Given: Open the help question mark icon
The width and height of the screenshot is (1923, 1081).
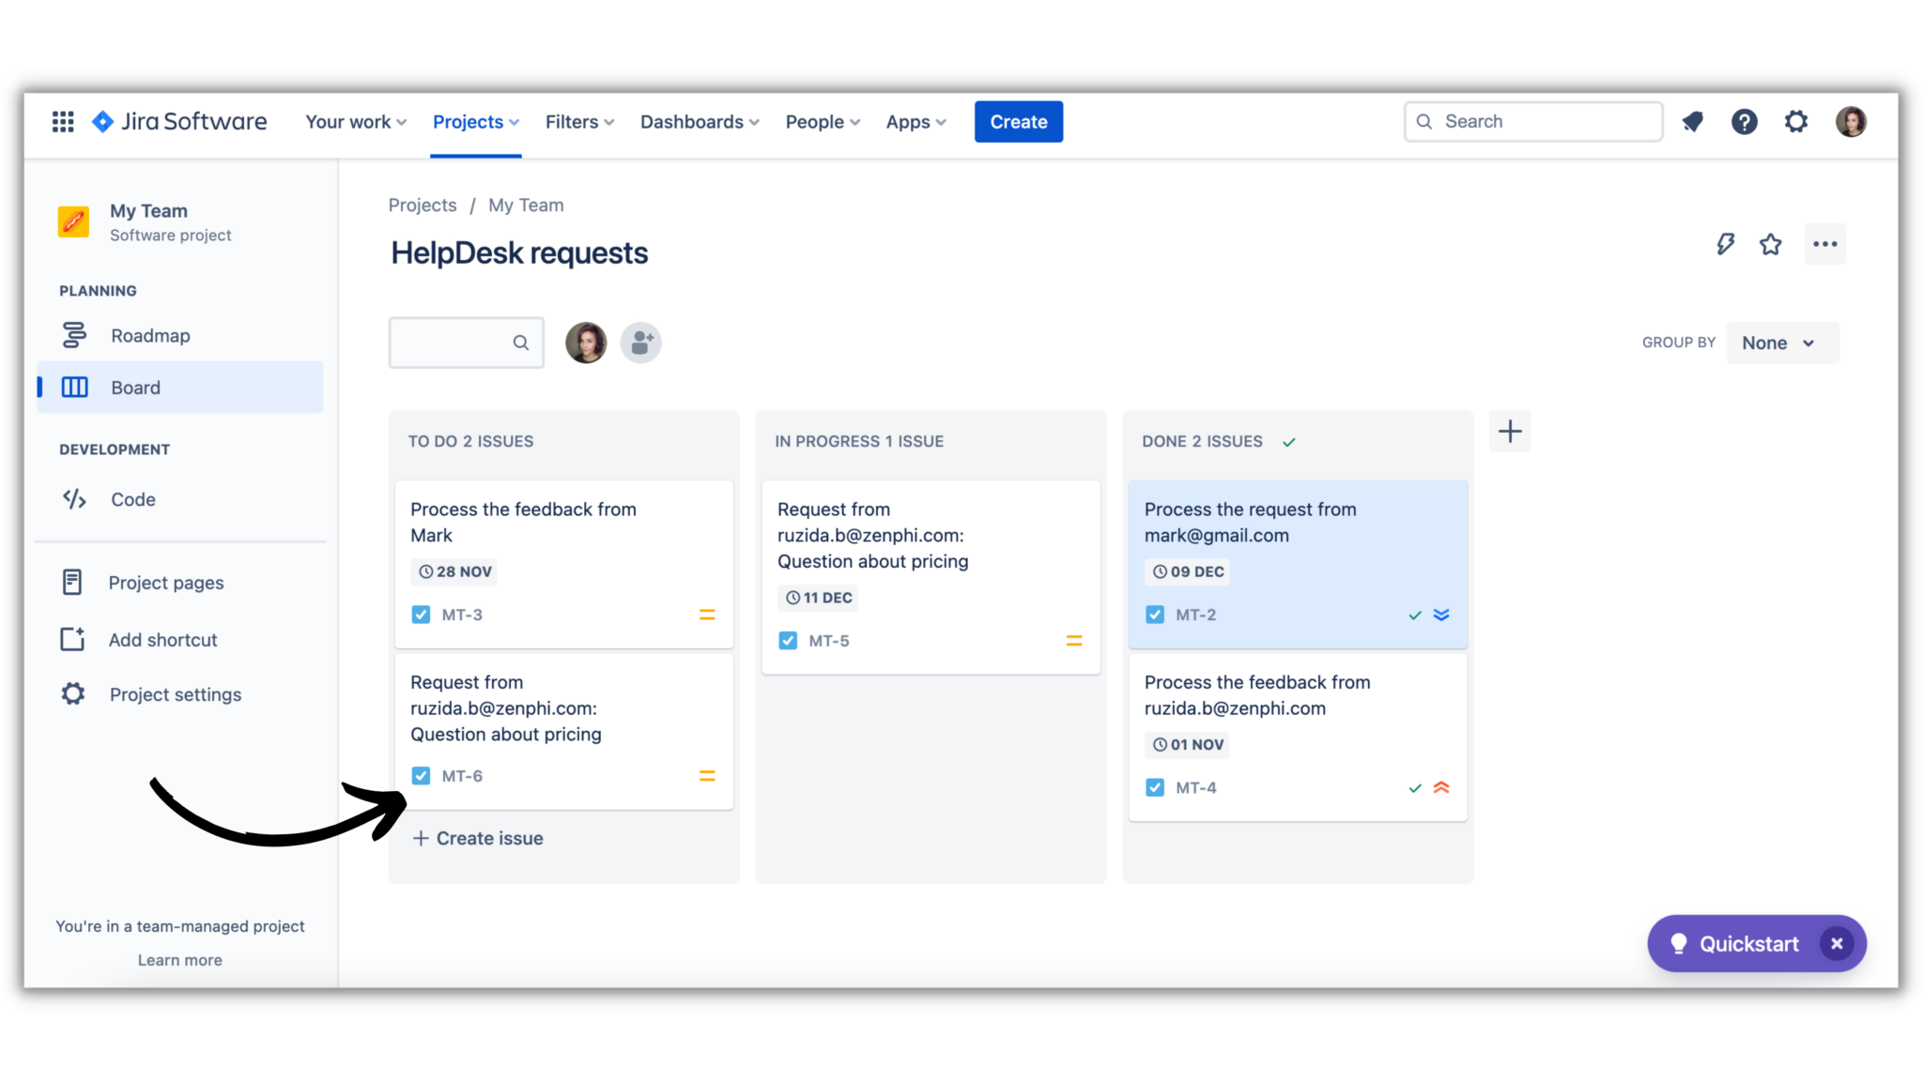Looking at the screenshot, I should 1744,121.
